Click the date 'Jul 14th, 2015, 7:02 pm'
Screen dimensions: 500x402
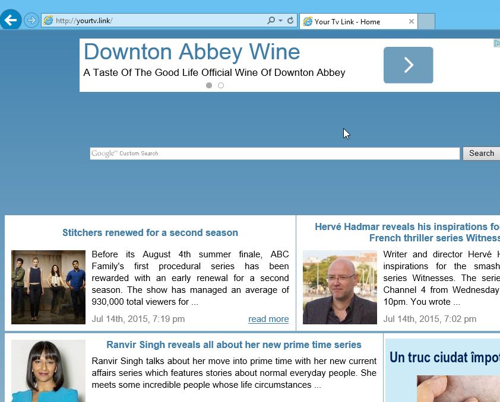(429, 319)
